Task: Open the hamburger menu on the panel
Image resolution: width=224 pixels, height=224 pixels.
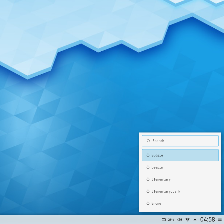Action: [220, 220]
